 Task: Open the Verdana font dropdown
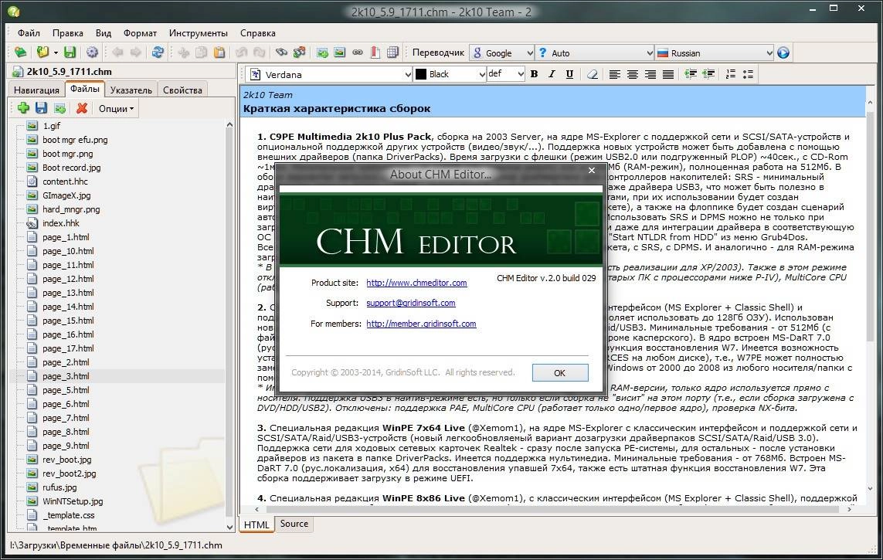[330, 74]
